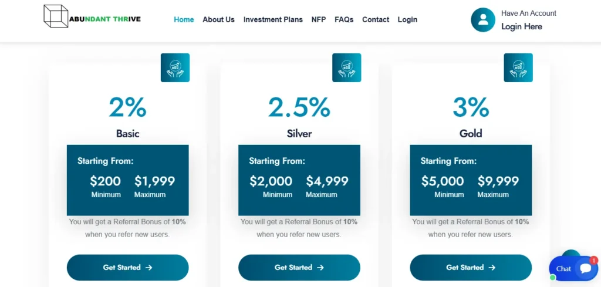Select the NFP menu item

coord(319,19)
